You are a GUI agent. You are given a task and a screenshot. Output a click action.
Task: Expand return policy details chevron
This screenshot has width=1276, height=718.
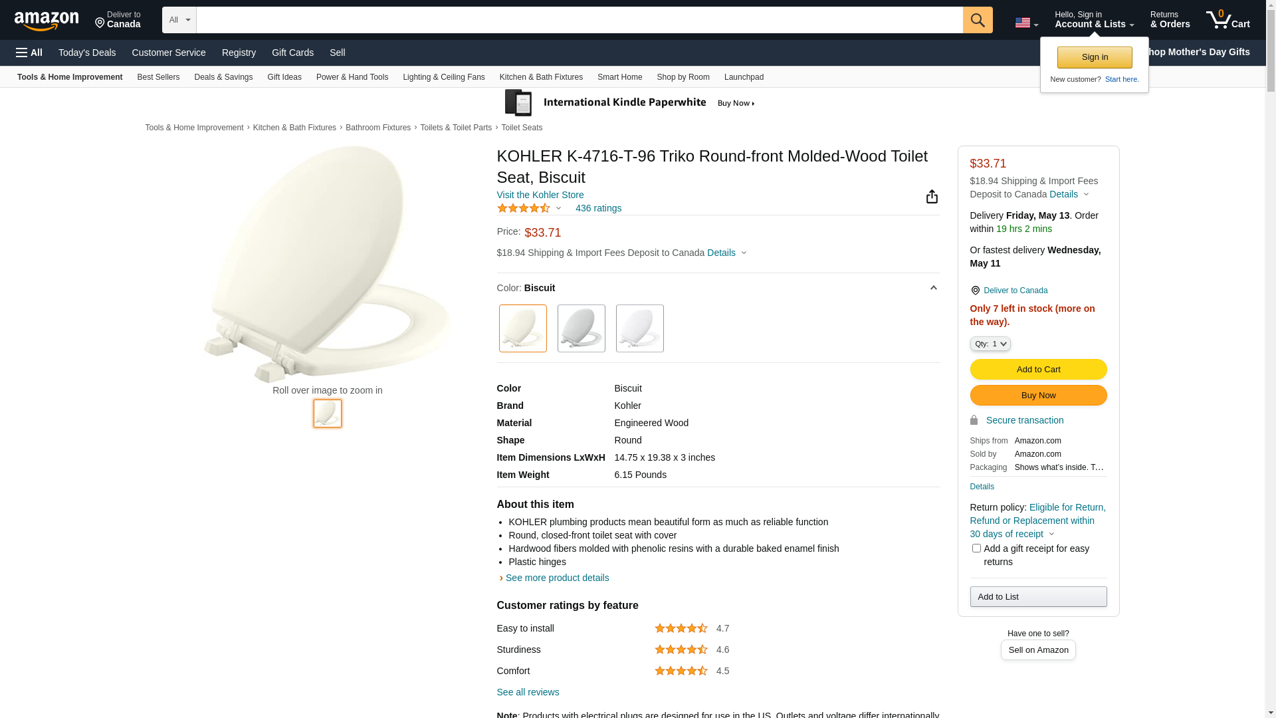[1051, 534]
